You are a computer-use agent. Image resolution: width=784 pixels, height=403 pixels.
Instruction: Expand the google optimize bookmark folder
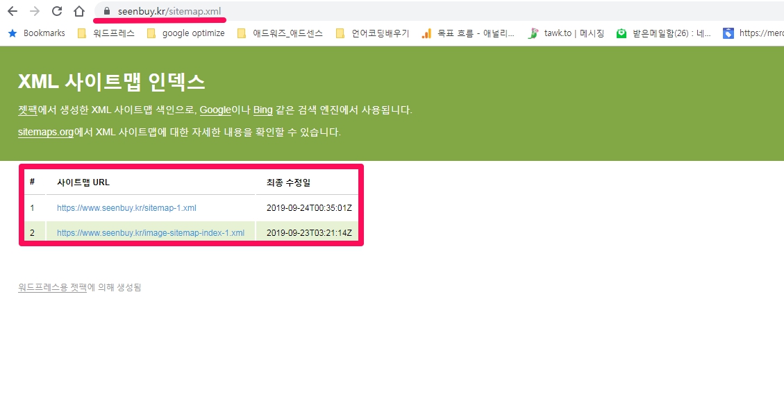tap(185, 33)
